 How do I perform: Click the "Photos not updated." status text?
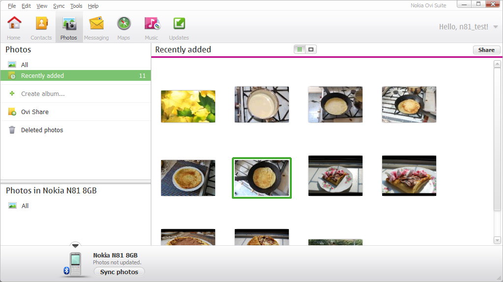click(117, 262)
